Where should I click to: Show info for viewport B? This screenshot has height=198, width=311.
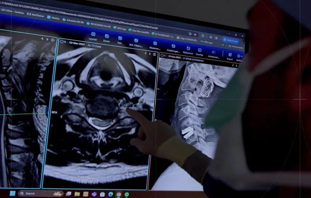pos(154,54)
